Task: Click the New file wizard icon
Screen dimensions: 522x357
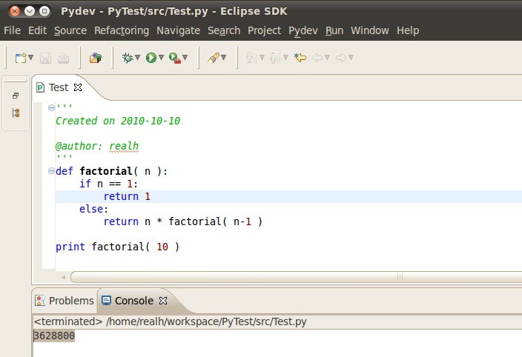Action: tap(21, 57)
